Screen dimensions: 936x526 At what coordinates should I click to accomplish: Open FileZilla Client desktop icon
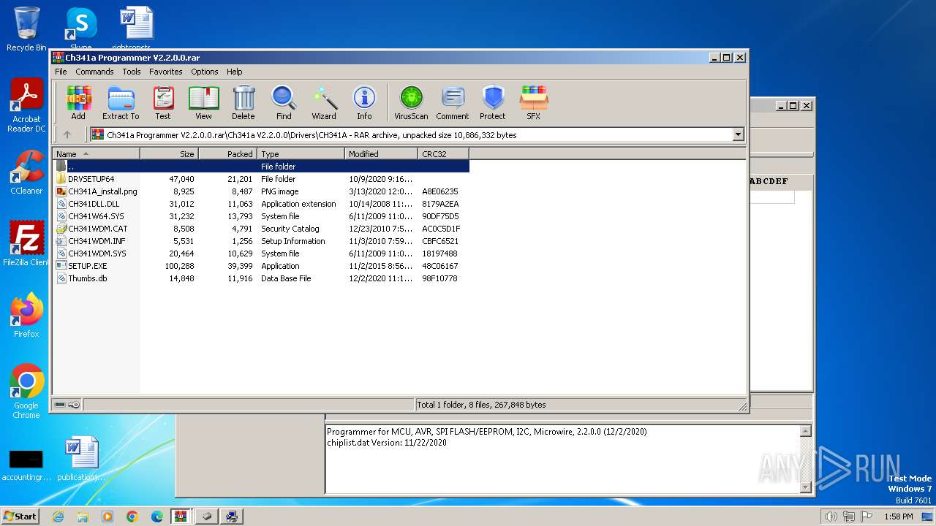coord(26,244)
